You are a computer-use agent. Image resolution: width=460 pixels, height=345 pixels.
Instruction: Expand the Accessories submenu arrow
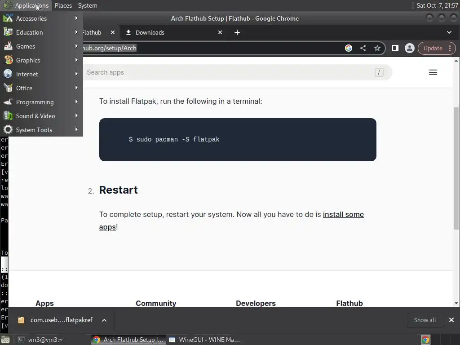pyautogui.click(x=76, y=18)
